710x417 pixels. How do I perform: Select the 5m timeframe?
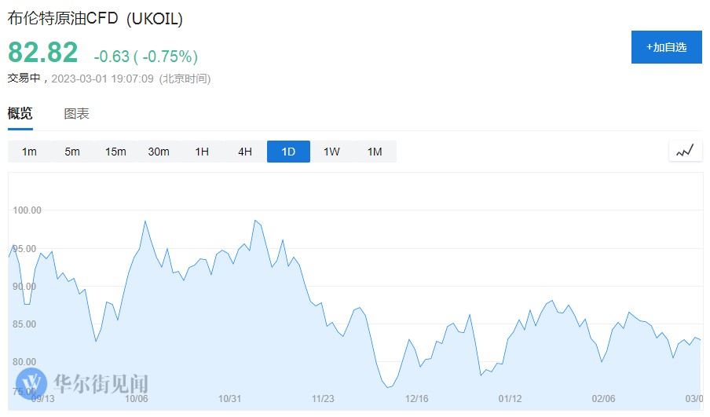[72, 152]
